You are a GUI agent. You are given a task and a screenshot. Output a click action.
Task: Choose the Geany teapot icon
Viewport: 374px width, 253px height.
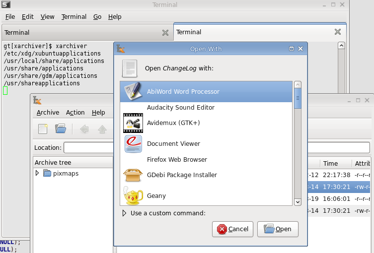coord(133,196)
